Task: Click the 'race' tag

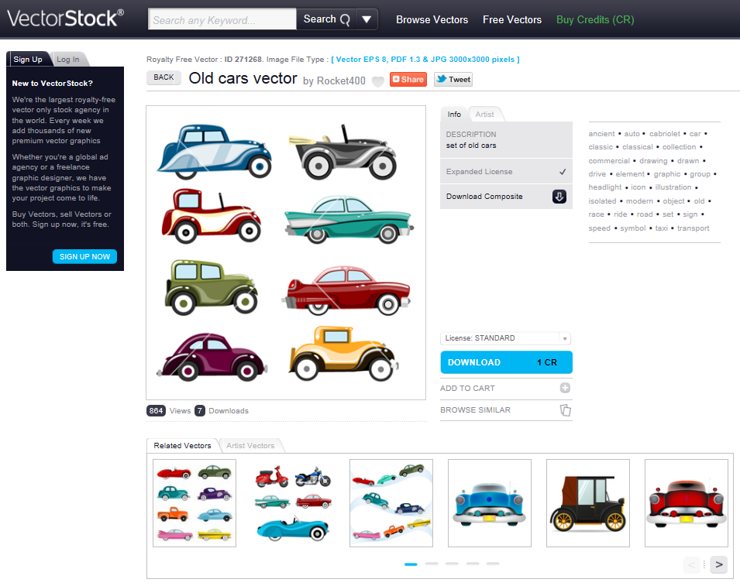Action: pyautogui.click(x=596, y=214)
